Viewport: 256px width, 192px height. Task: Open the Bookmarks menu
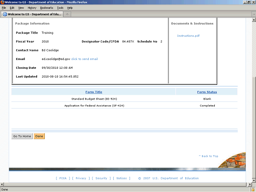tap(46, 8)
